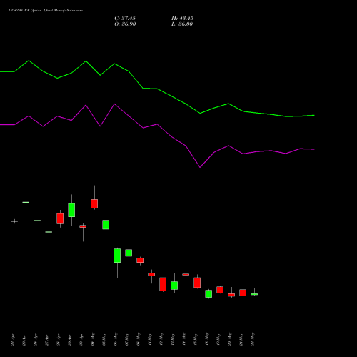The width and height of the screenshot is (357, 357).
Task: Click the red candle for 04 May
Action: pos(94,203)
